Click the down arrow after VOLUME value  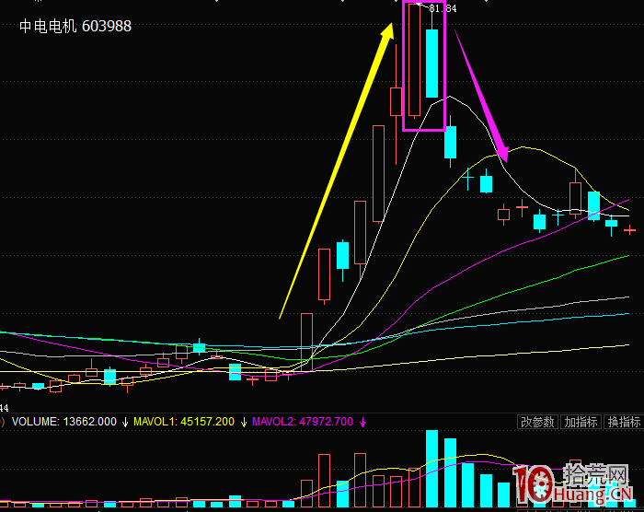[125, 422]
